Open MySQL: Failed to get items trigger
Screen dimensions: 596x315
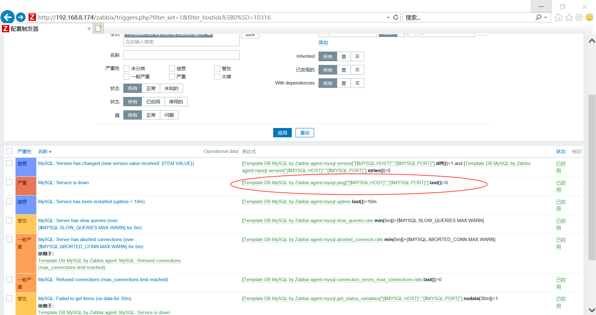(x=85, y=299)
